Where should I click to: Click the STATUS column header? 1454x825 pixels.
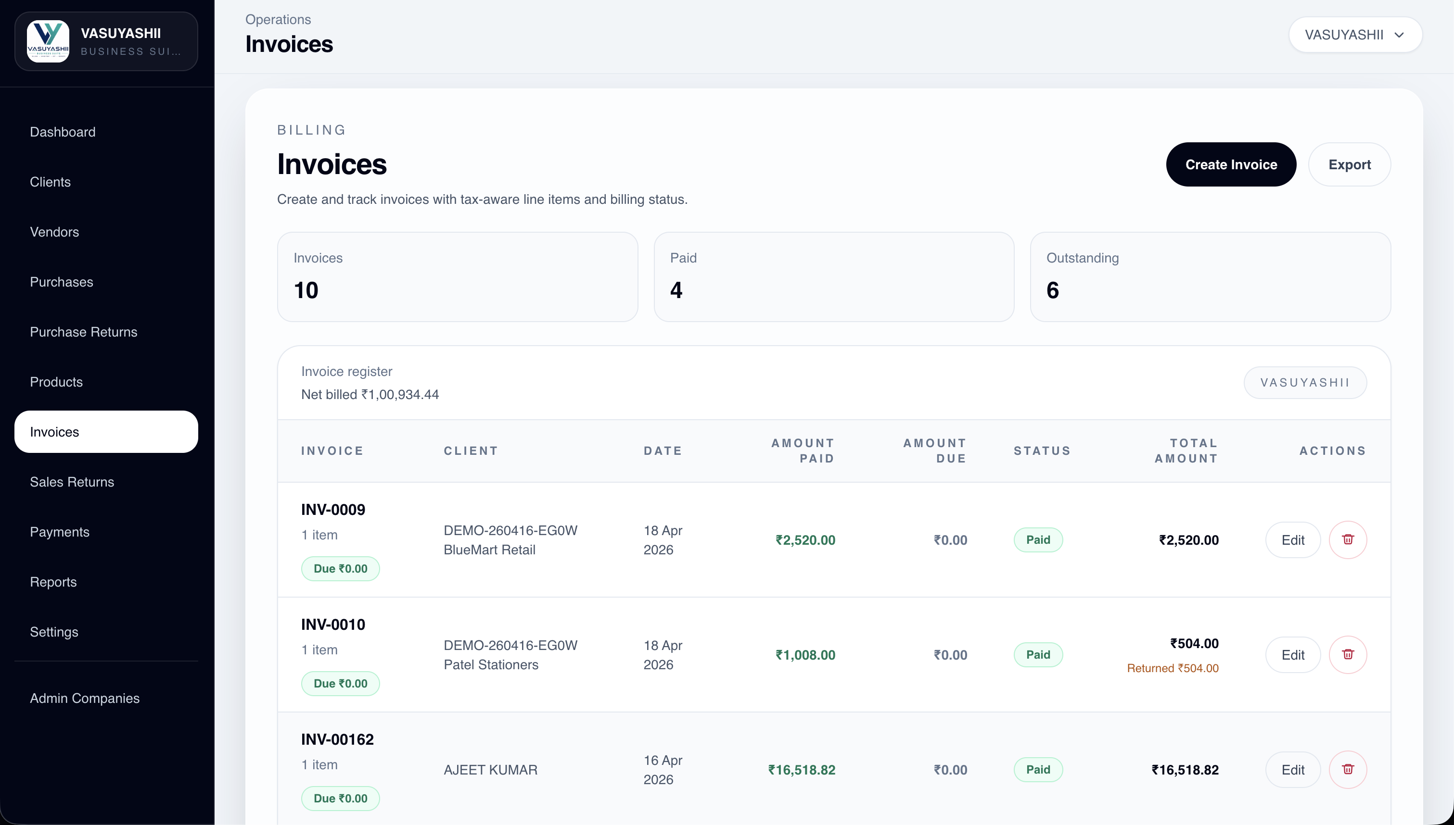tap(1042, 451)
